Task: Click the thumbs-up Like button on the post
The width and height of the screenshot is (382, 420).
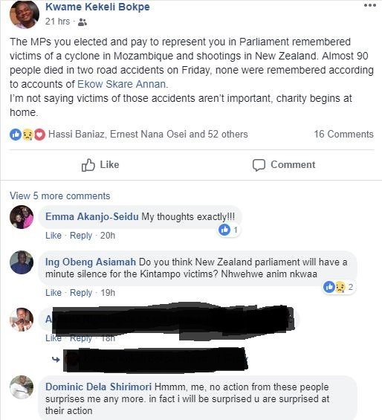Action: [100, 165]
